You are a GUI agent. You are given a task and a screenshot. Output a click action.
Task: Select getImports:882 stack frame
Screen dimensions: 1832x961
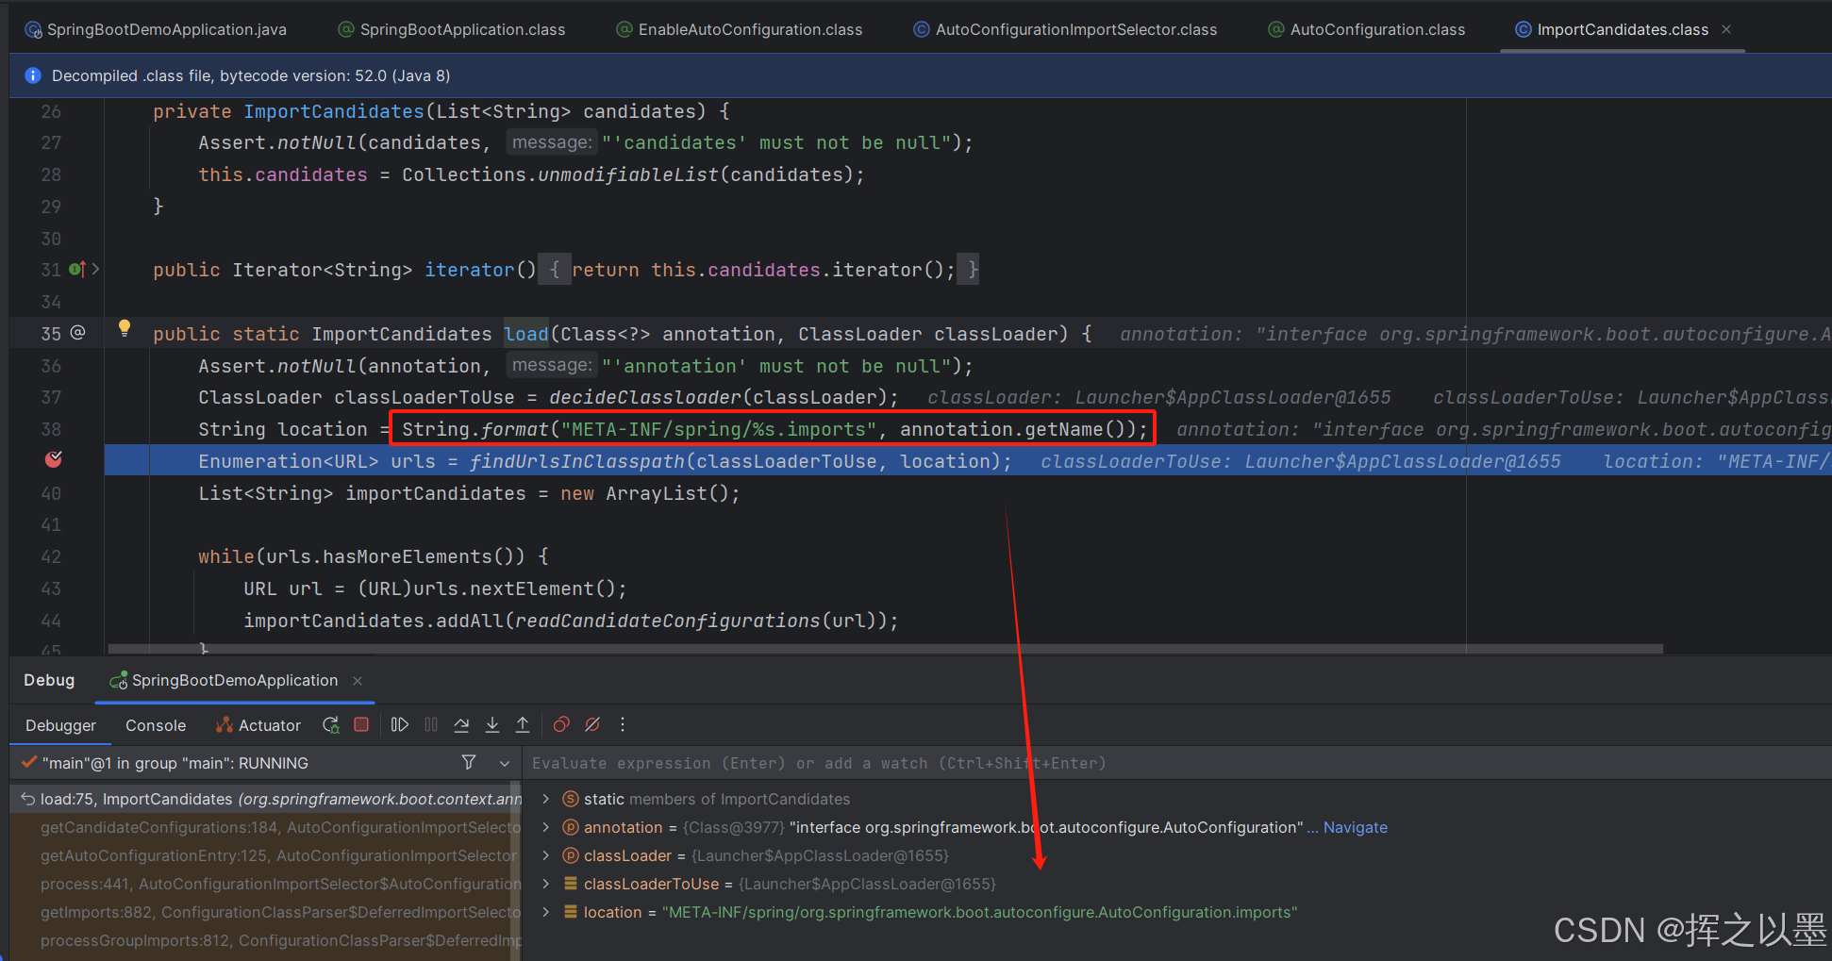click(265, 912)
